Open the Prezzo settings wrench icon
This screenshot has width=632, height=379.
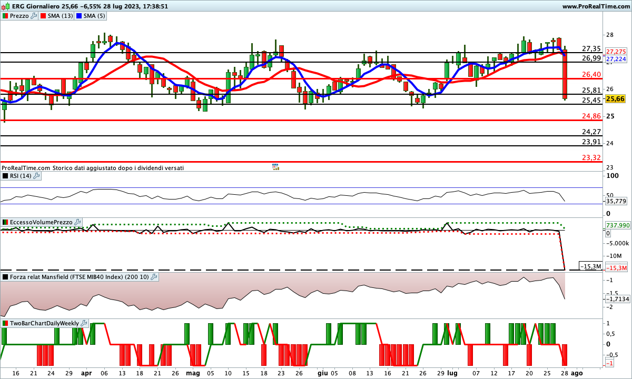point(34,16)
